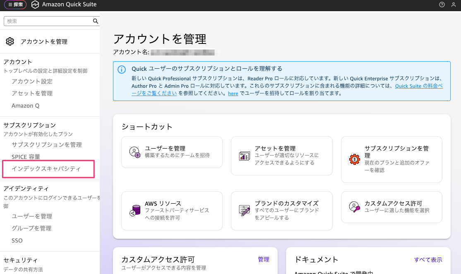The width and height of the screenshot is (461, 274).
Task: Click the ブランドのカスタマイズ pencil icon
Action: tap(245, 210)
